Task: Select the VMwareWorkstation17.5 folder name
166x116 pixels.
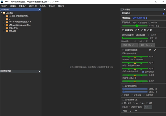Action: coord(20,25)
